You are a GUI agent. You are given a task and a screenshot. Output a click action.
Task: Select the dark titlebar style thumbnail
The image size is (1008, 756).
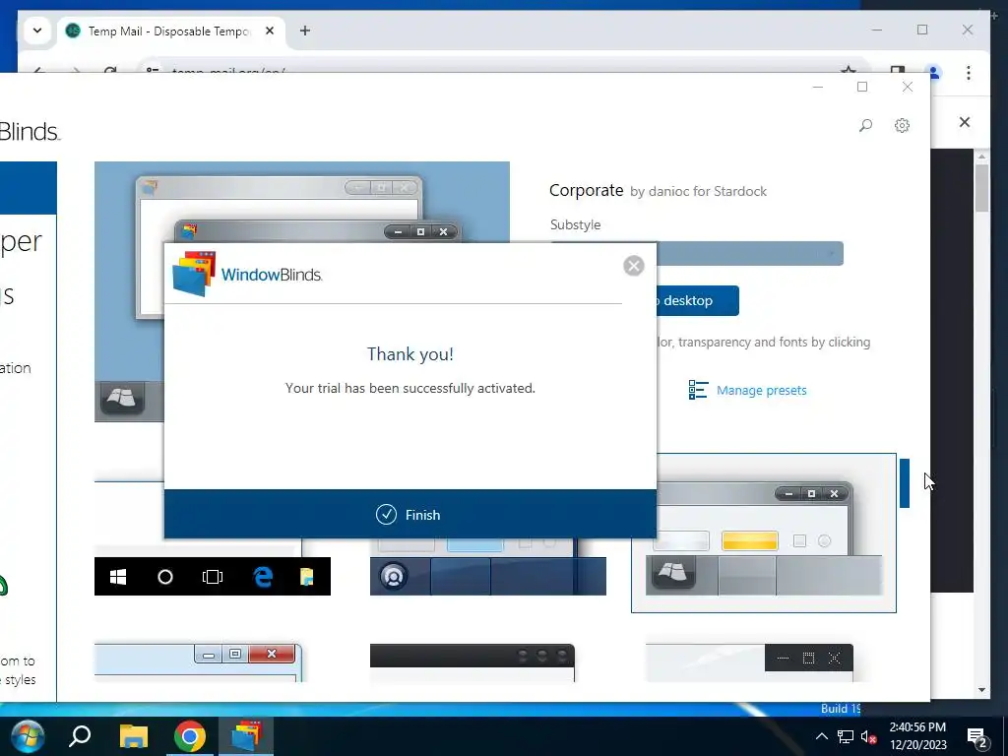point(472,662)
